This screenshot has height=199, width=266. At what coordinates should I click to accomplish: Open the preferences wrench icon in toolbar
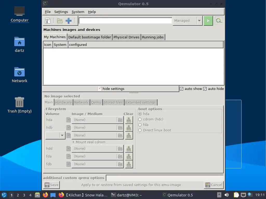click(x=48, y=21)
